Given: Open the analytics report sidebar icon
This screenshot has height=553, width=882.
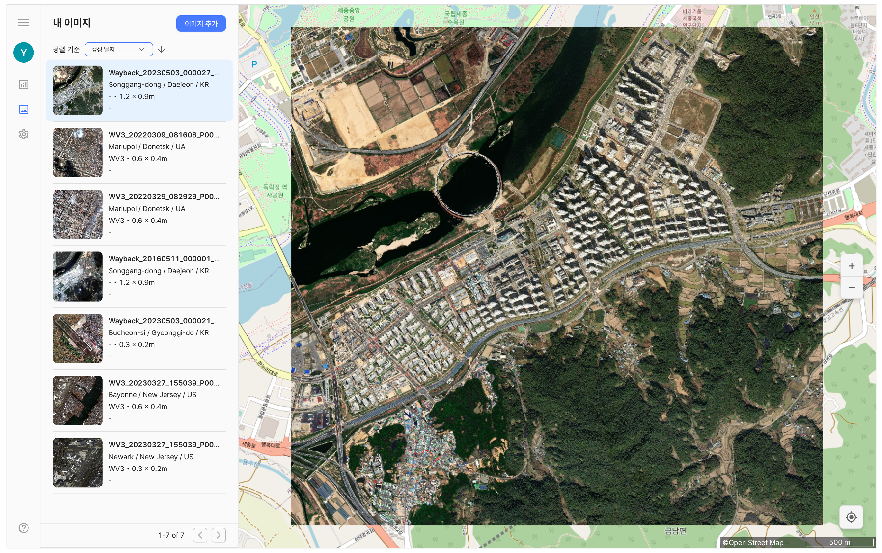Looking at the screenshot, I should coord(24,84).
